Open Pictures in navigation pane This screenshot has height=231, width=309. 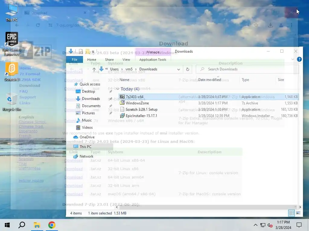(x=88, y=113)
